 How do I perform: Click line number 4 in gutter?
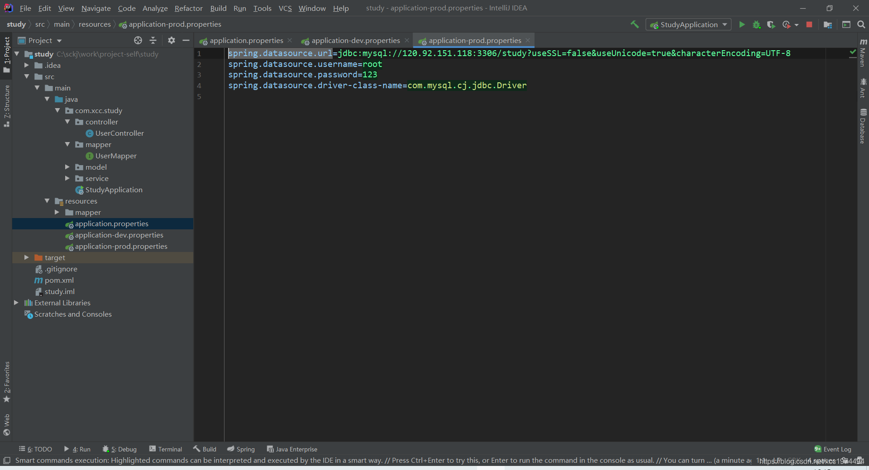coord(199,85)
